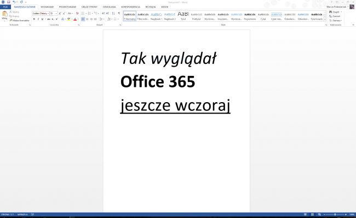Click Malarz formatów (Format Painter)
Image resolution: width=356 pixels, height=218 pixels.
pyautogui.click(x=20, y=20)
